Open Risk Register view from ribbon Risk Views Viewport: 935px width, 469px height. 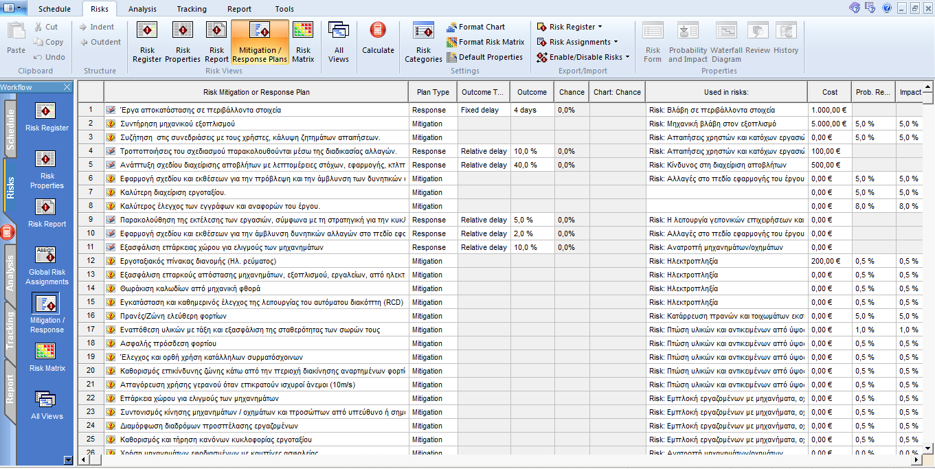click(x=148, y=42)
